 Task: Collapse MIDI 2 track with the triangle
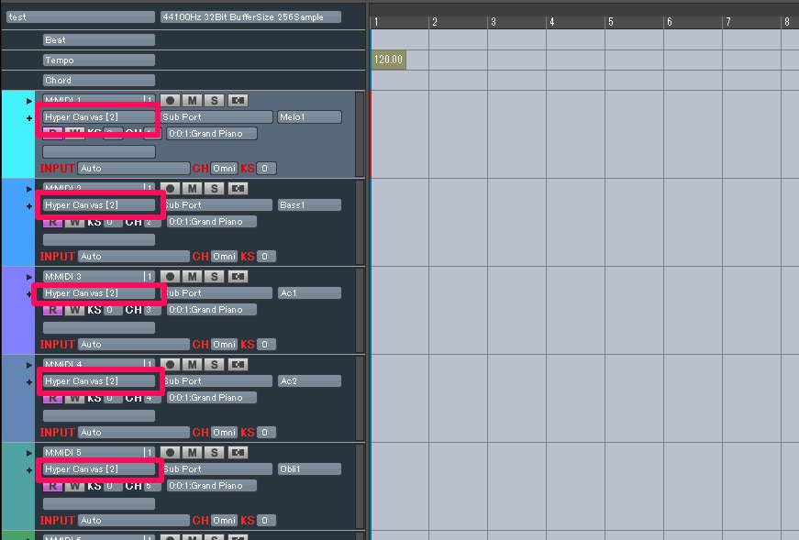click(x=29, y=189)
